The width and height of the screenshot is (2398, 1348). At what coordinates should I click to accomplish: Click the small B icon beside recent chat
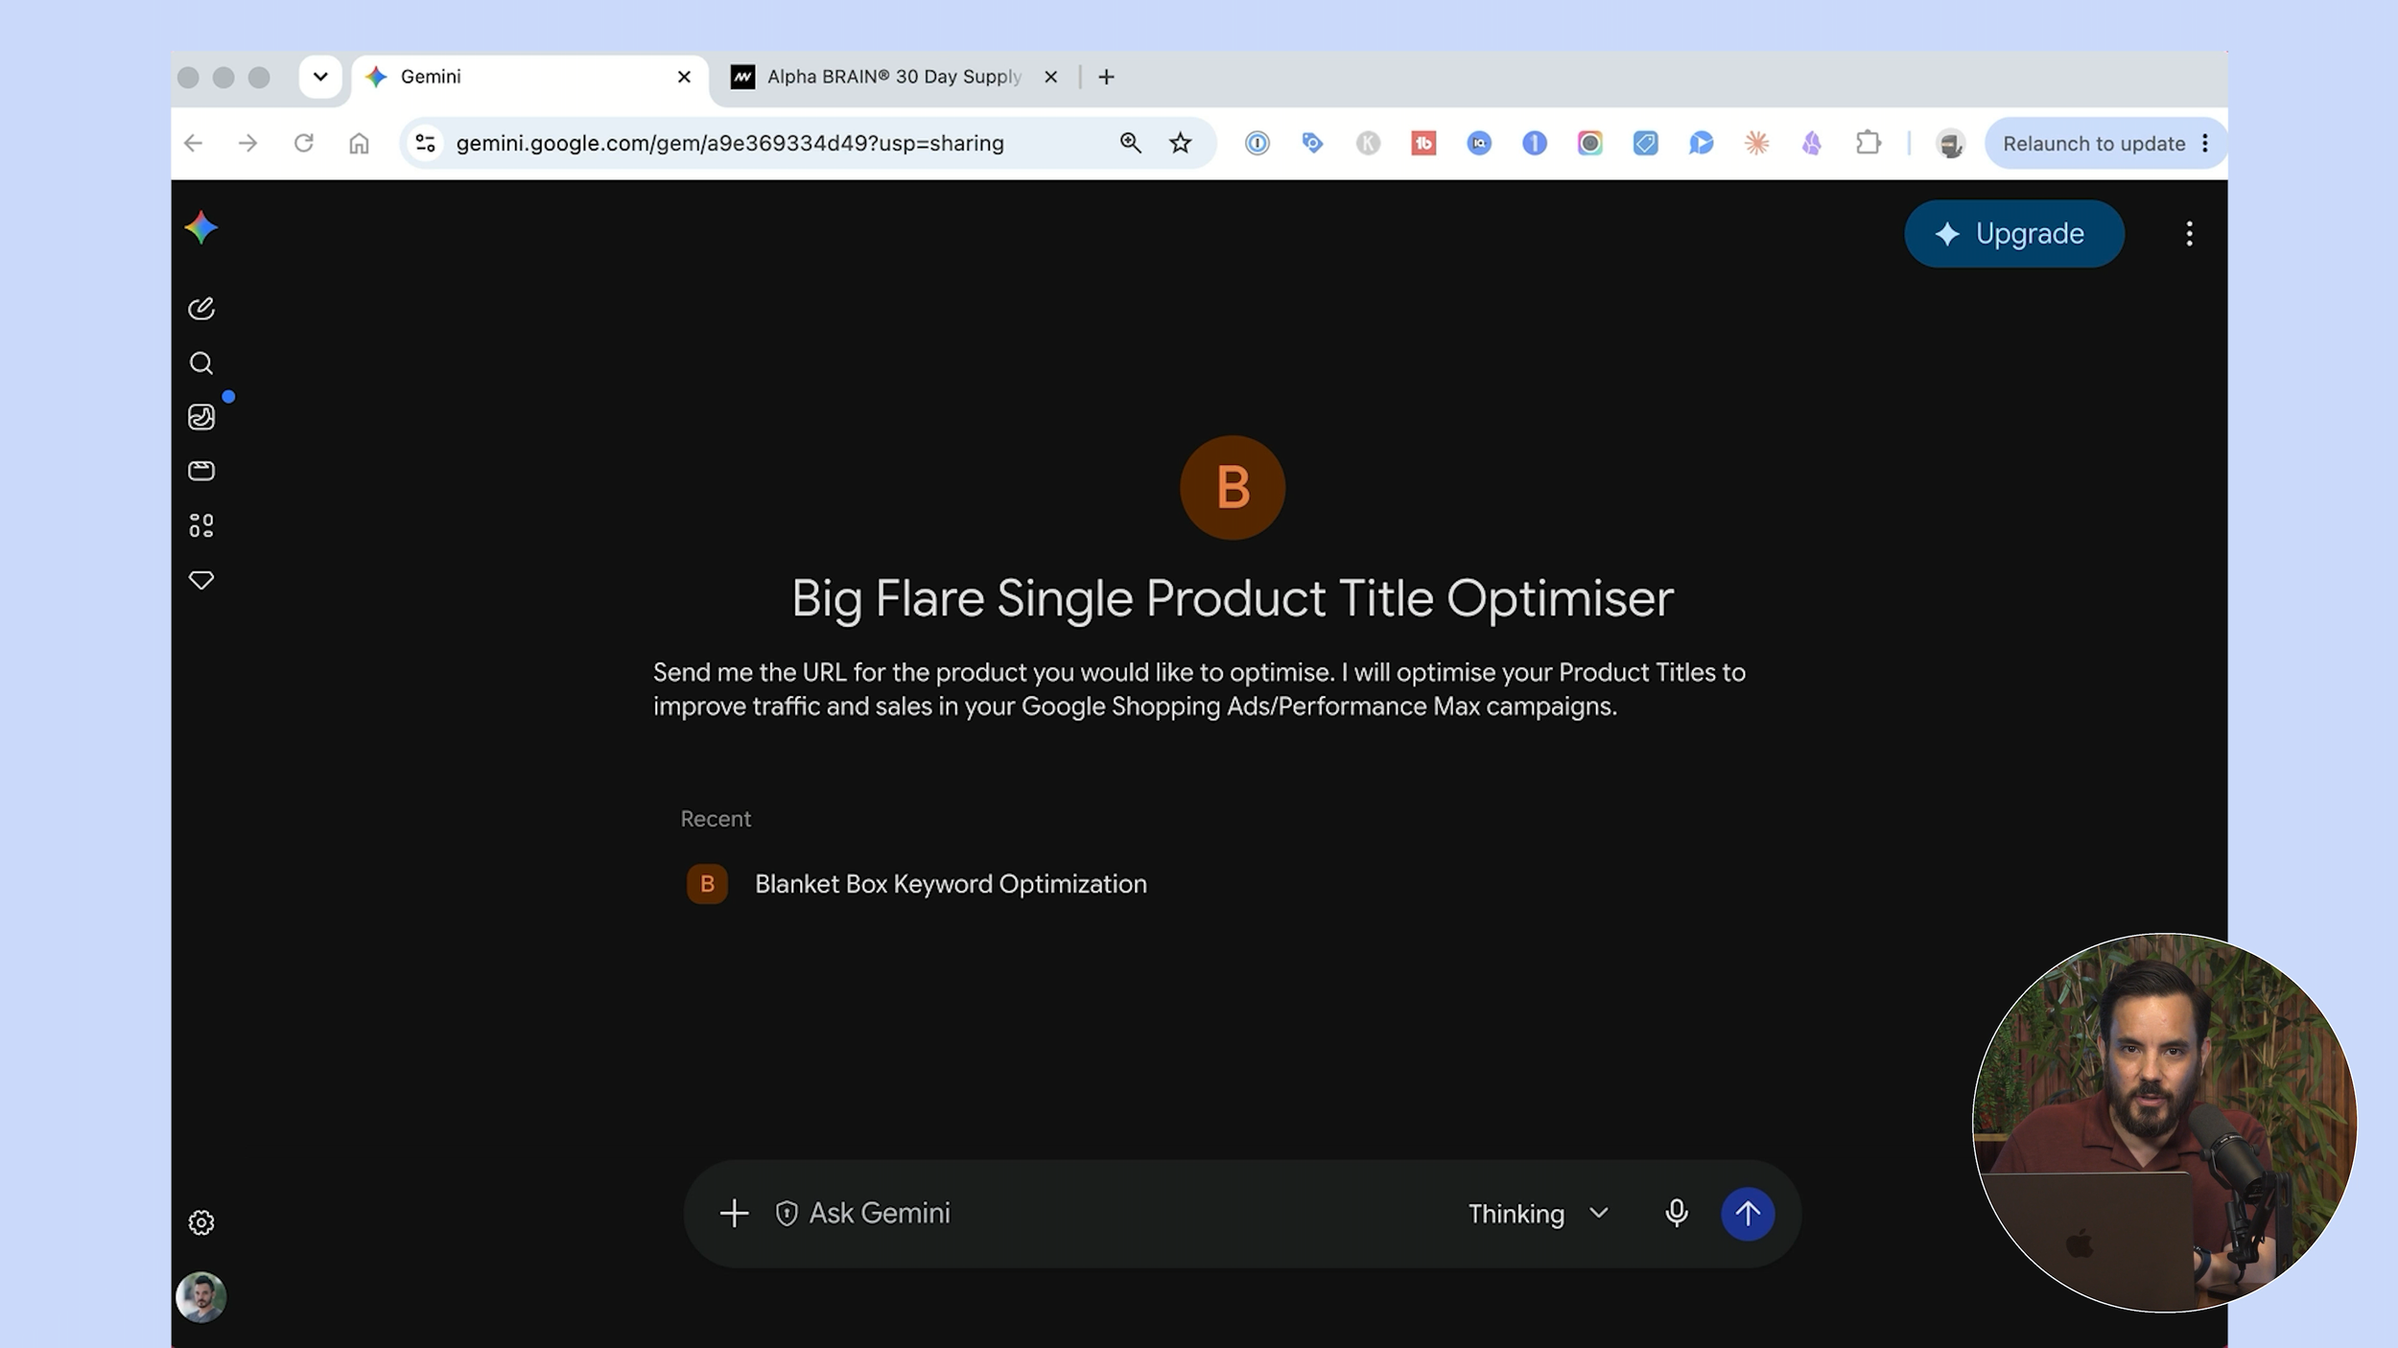(707, 884)
